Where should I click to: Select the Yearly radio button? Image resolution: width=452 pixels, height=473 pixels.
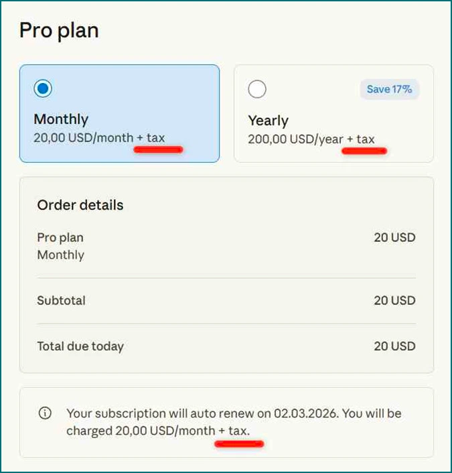[257, 89]
